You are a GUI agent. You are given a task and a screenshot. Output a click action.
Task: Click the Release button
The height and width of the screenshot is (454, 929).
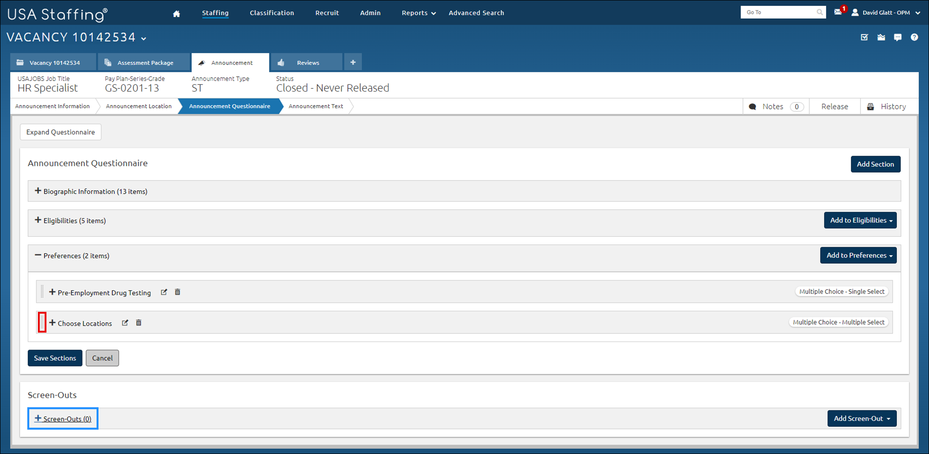pyautogui.click(x=835, y=107)
